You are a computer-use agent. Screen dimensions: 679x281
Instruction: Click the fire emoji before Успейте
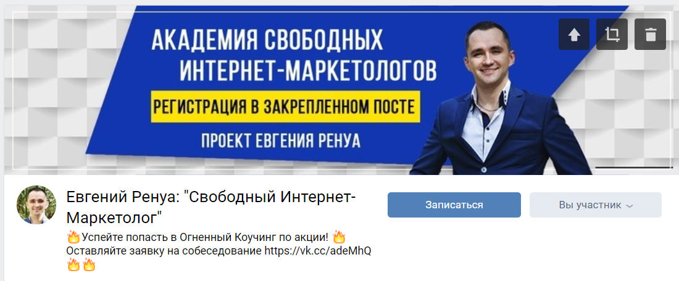73,237
